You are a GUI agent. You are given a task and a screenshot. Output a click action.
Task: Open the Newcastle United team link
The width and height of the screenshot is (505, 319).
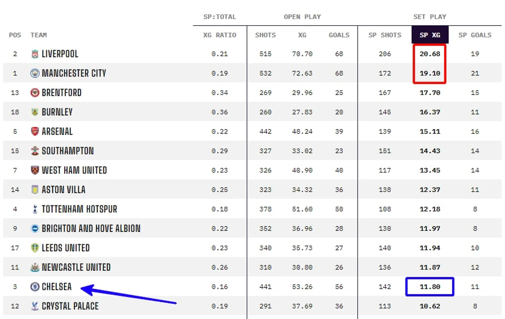(x=76, y=267)
